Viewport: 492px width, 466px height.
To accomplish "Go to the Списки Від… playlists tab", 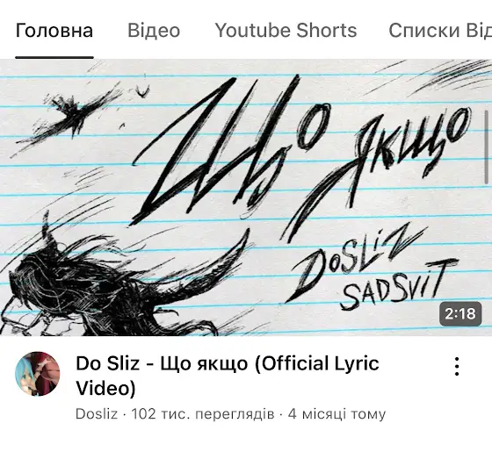I will point(440,31).
